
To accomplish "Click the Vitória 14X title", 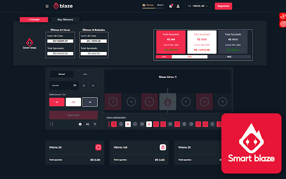I will [x=121, y=147].
